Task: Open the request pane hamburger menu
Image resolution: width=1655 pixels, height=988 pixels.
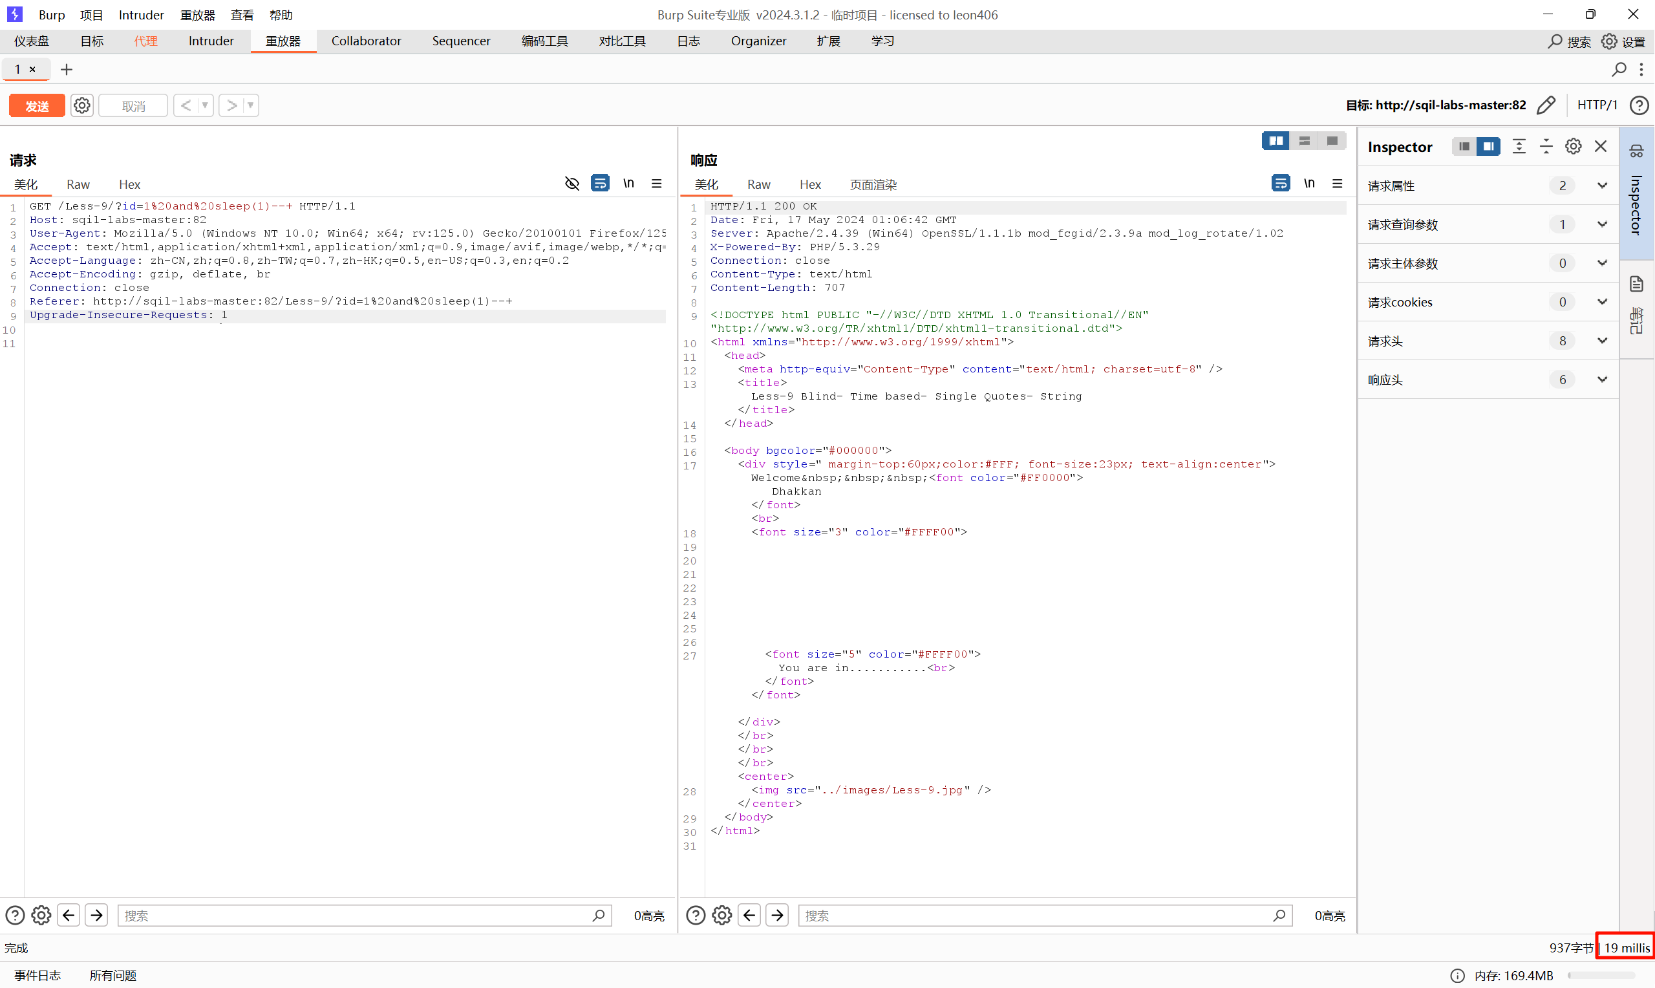Action: point(656,183)
